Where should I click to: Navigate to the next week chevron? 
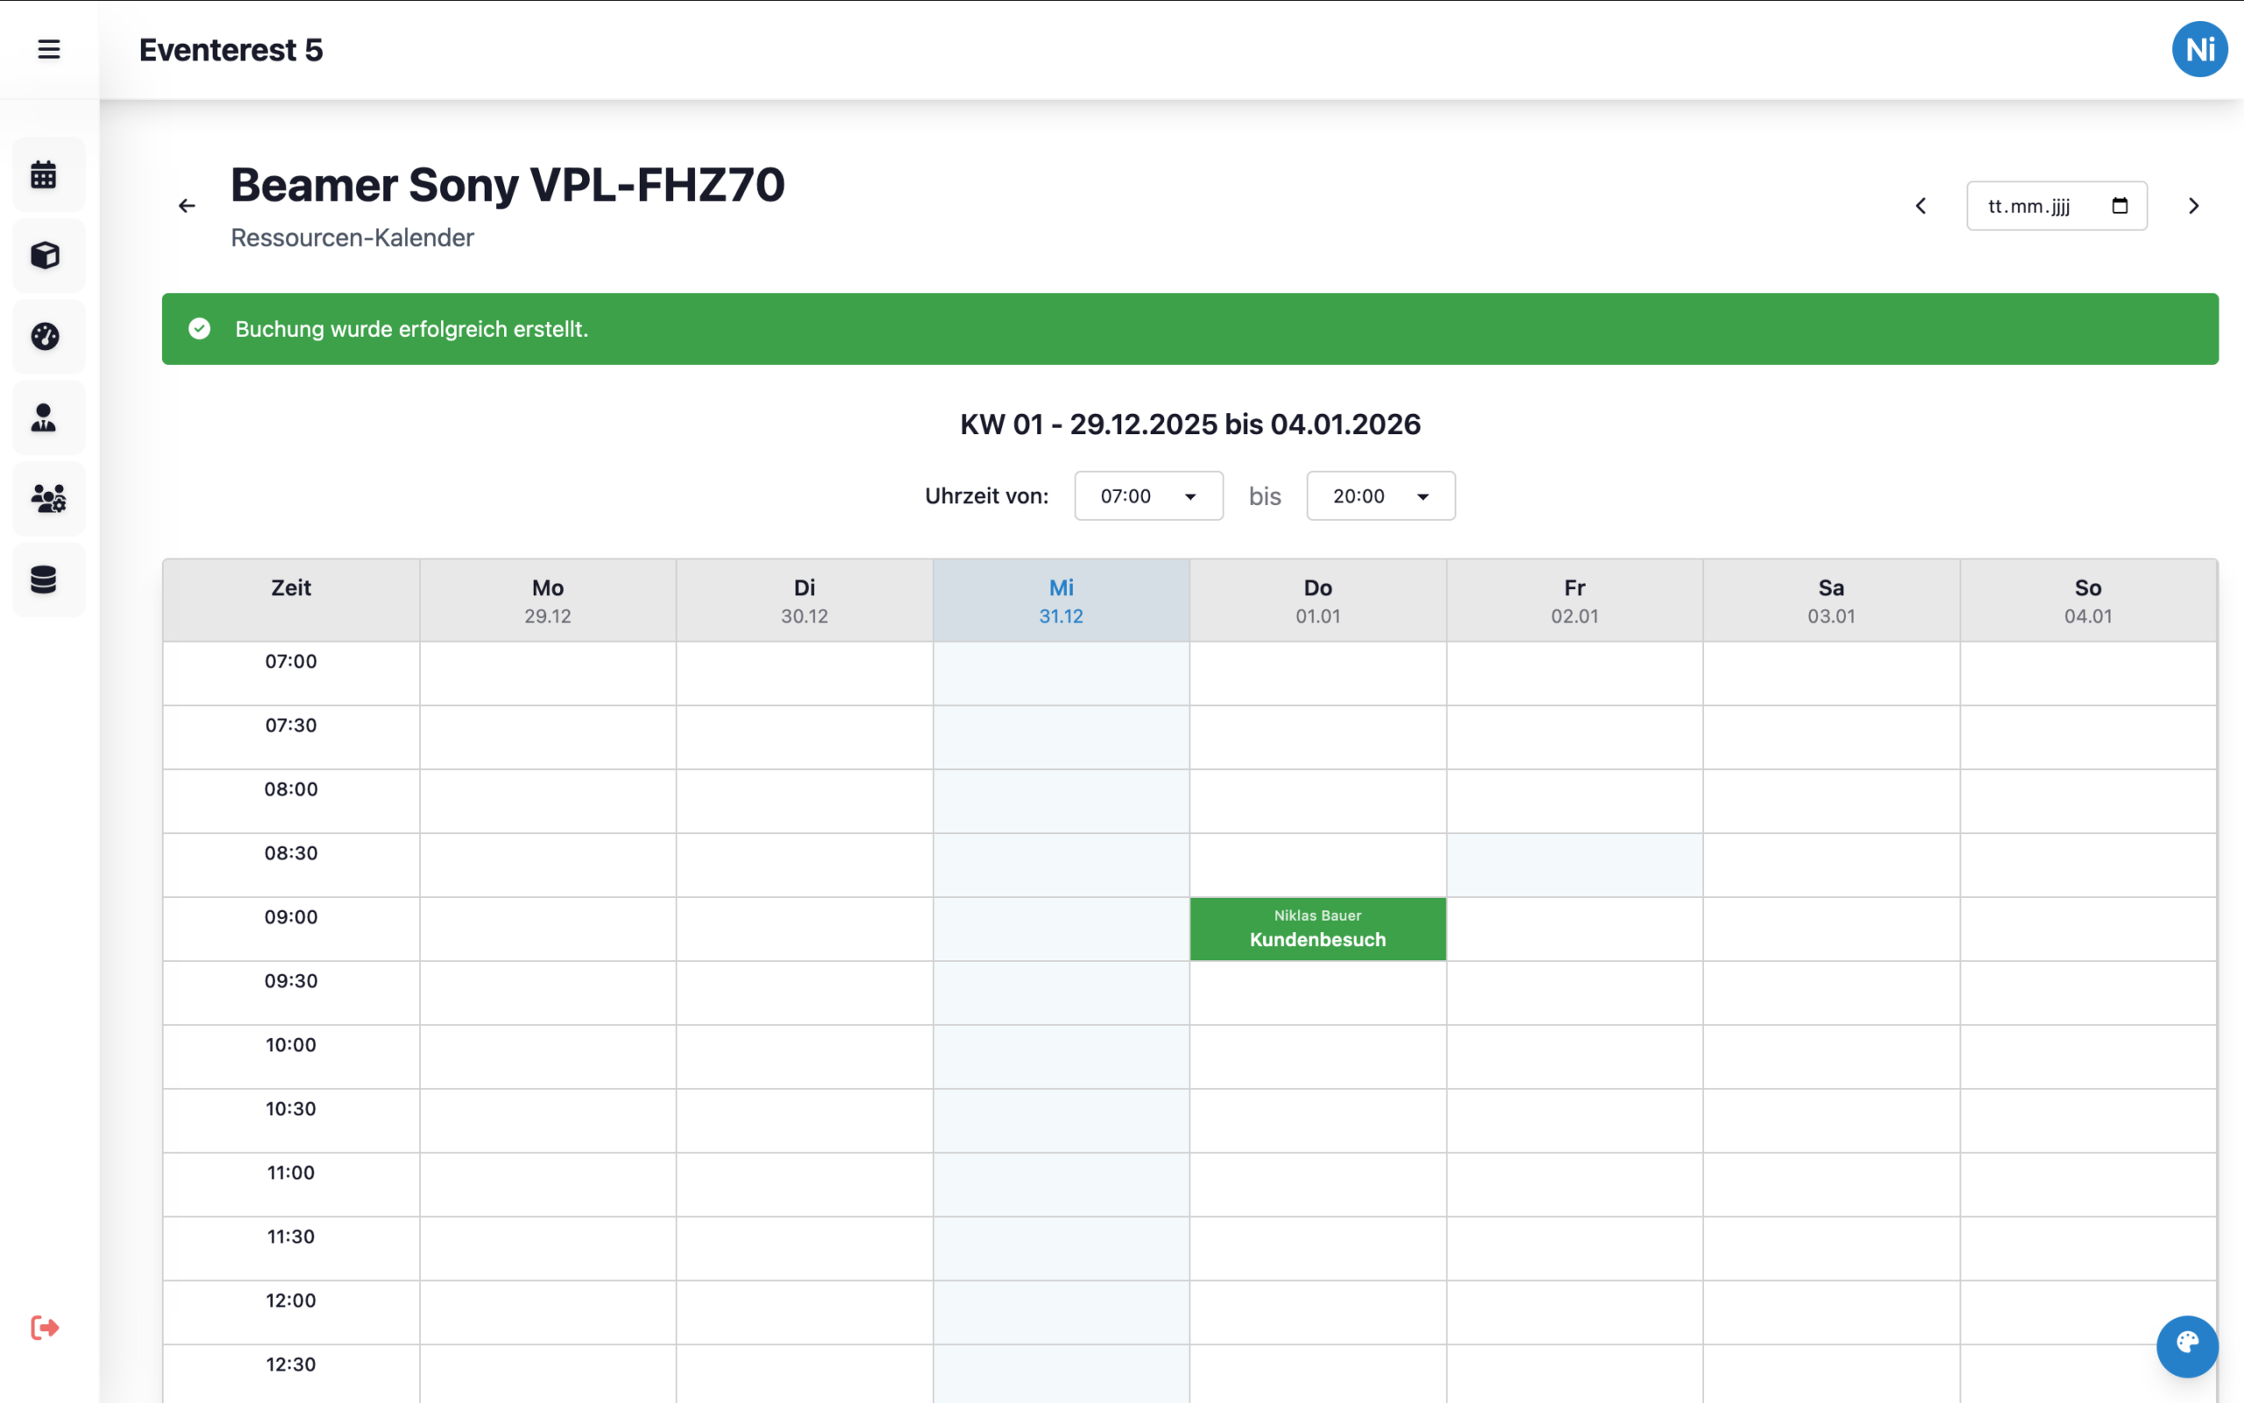[x=2193, y=206]
